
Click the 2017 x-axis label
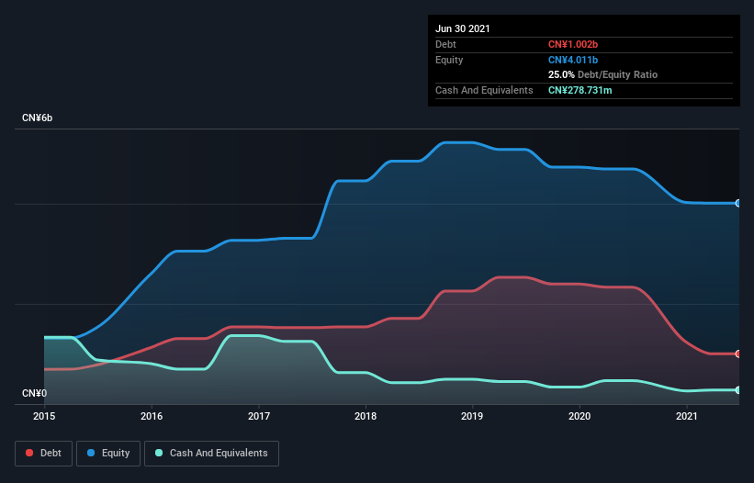(x=259, y=416)
